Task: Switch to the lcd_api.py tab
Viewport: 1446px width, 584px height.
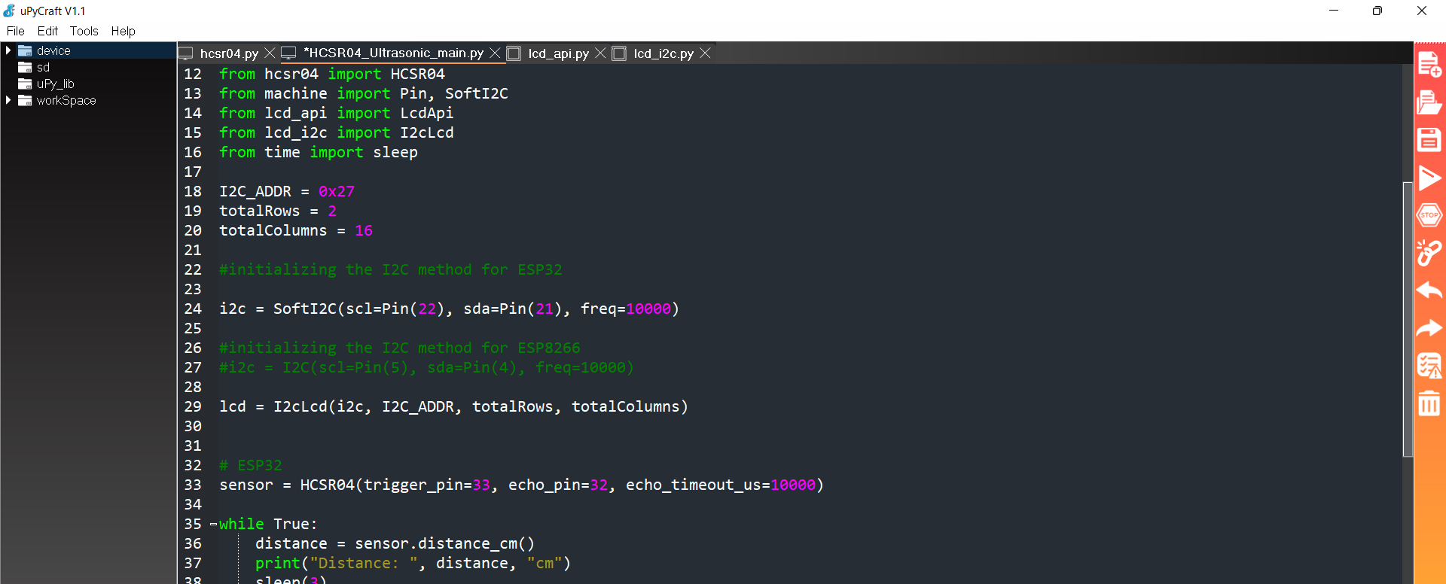Action: (x=558, y=53)
